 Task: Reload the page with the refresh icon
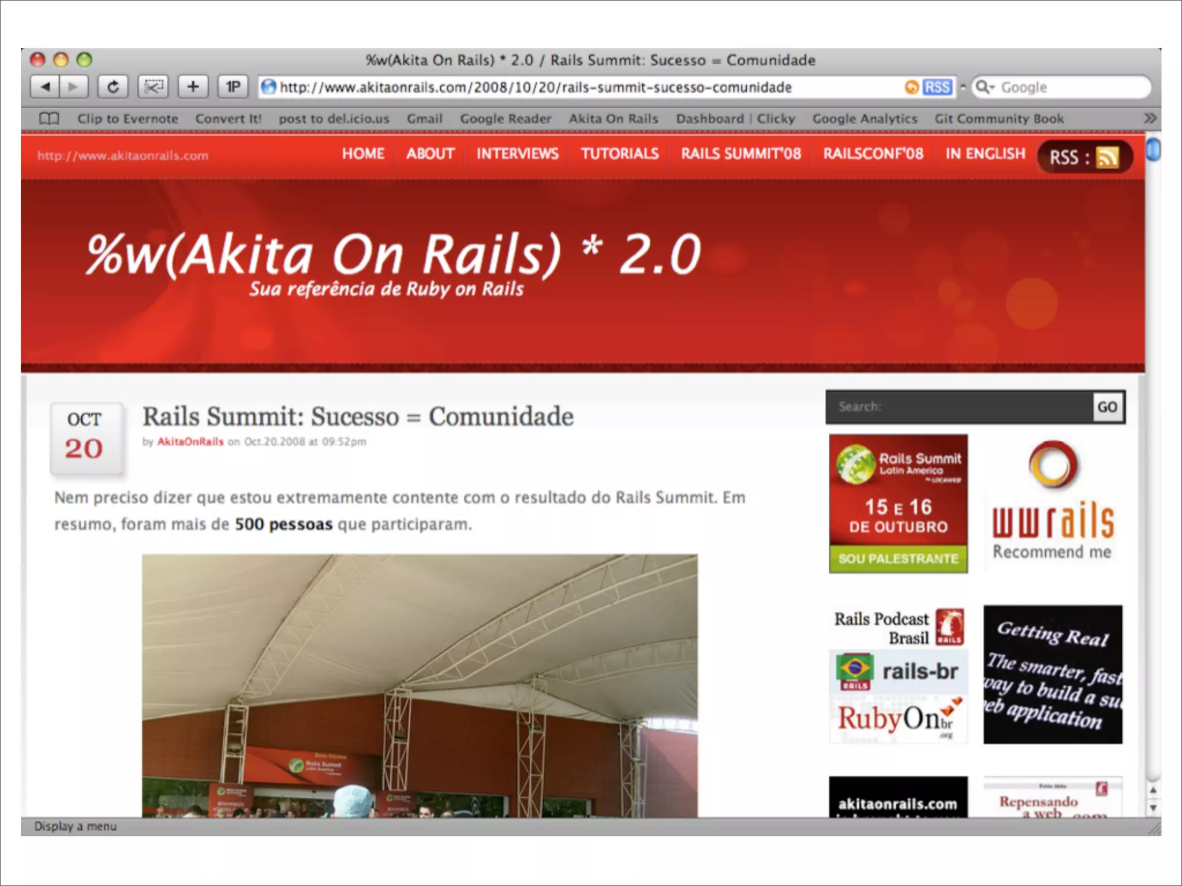113,87
